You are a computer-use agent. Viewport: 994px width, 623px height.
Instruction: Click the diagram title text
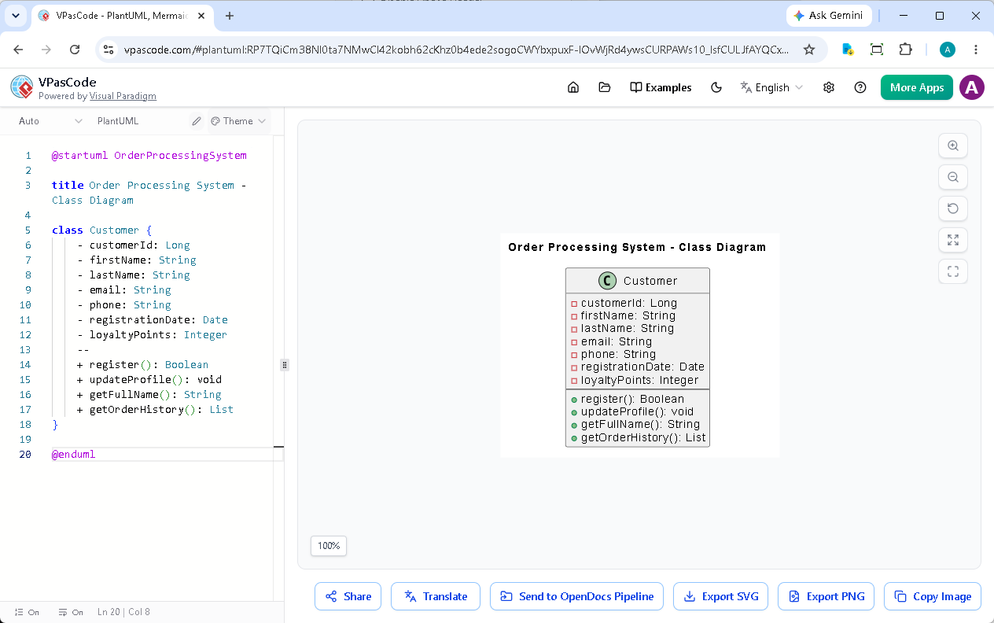[x=637, y=247]
